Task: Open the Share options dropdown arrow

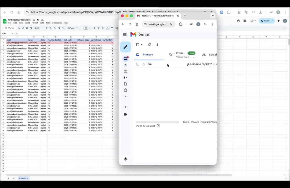Action: [x=273, y=21]
